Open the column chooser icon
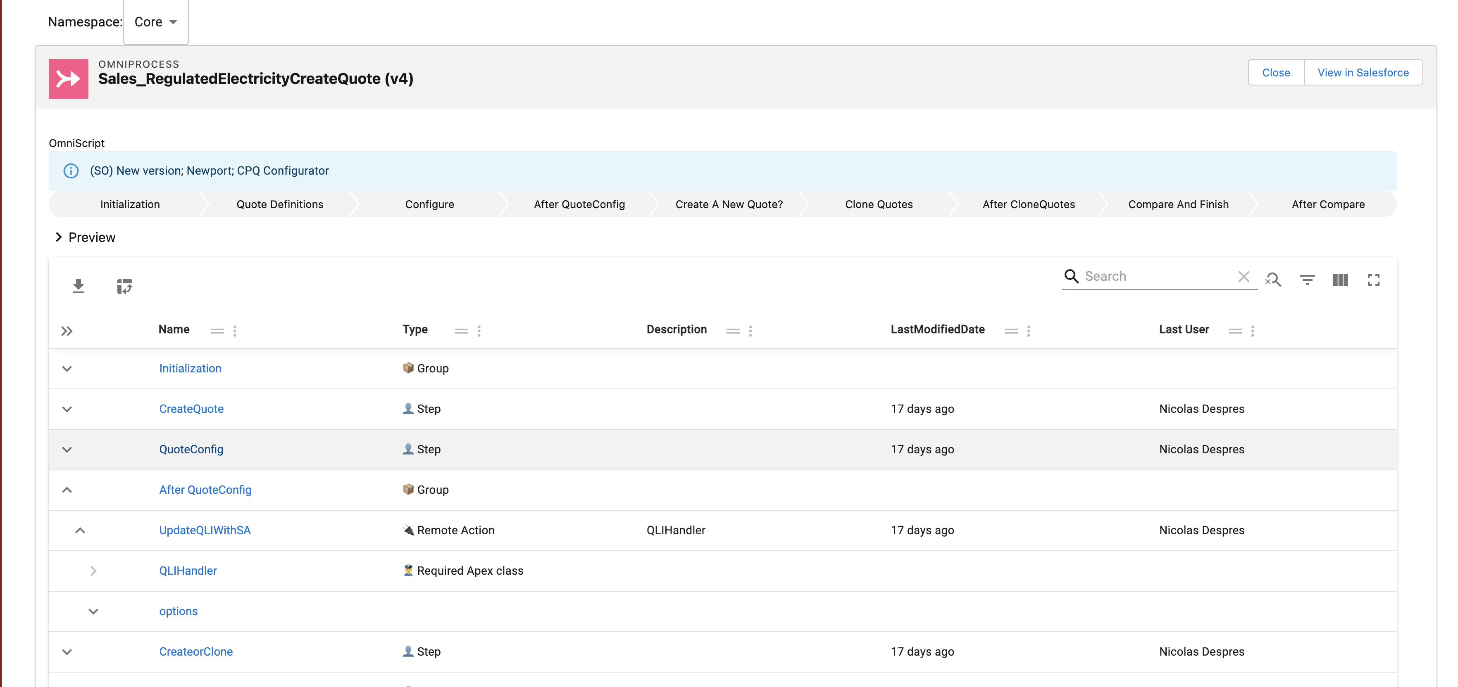Image resolution: width=1458 pixels, height=687 pixels. (x=1340, y=280)
